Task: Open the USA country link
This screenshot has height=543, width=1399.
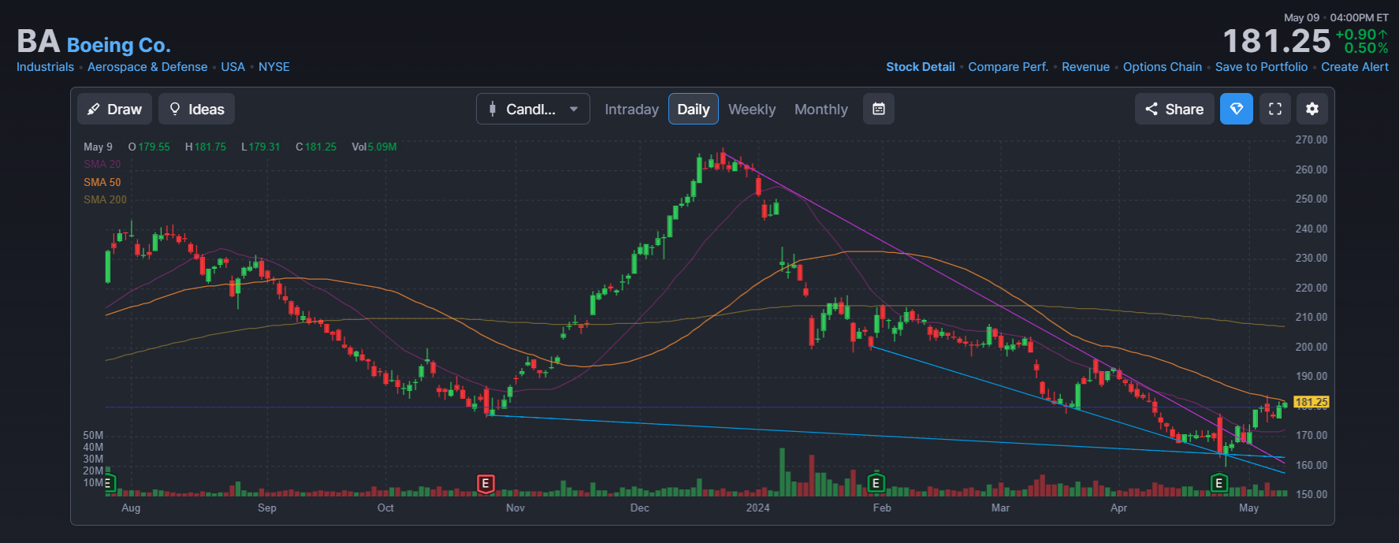Action: (x=233, y=67)
